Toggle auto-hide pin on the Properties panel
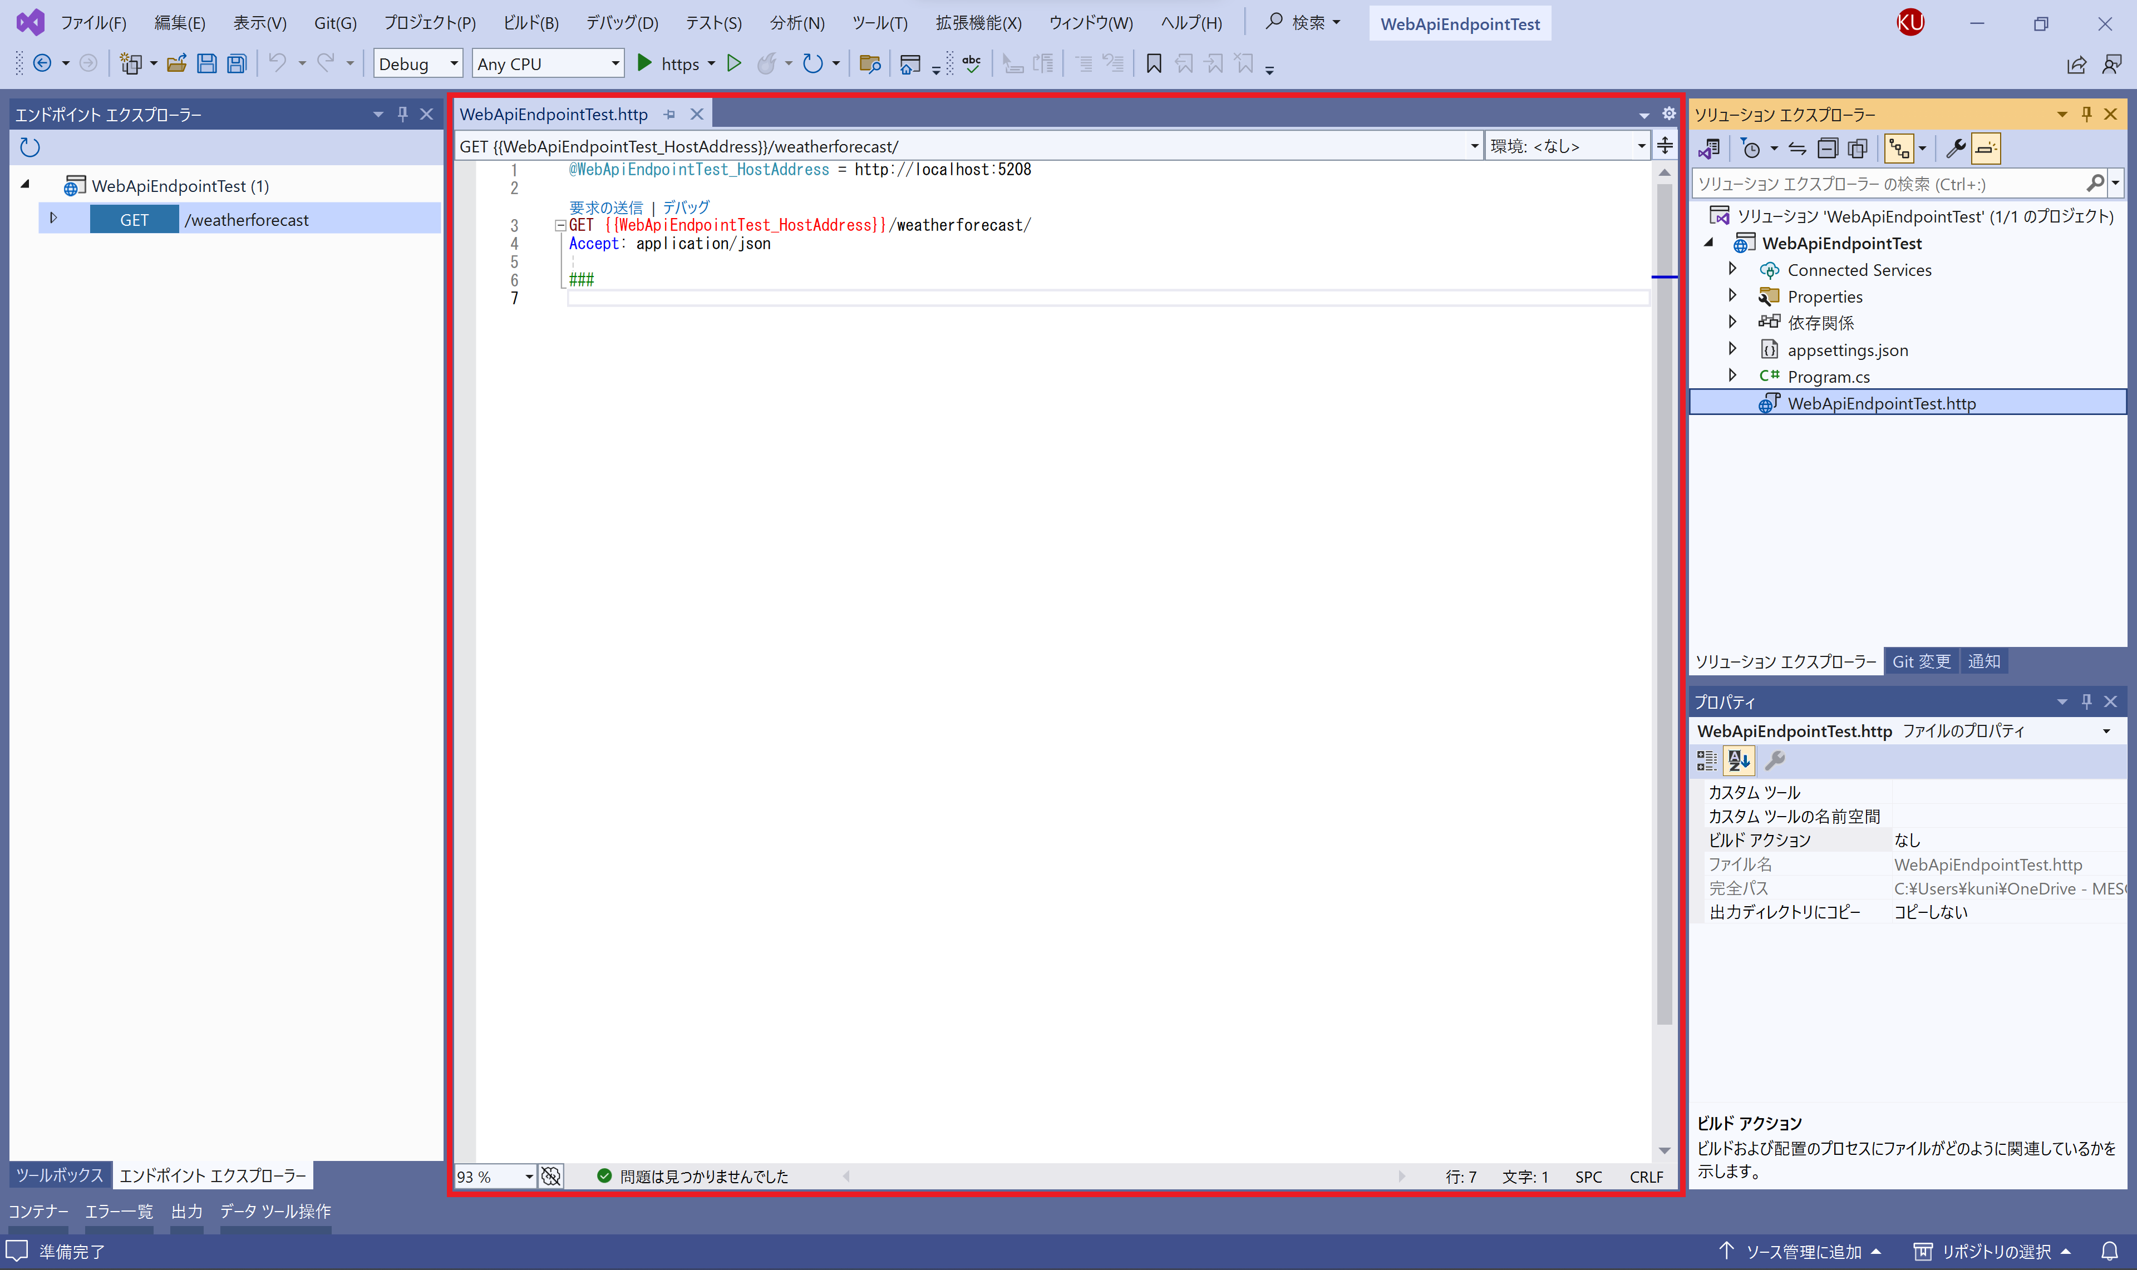 point(2086,701)
